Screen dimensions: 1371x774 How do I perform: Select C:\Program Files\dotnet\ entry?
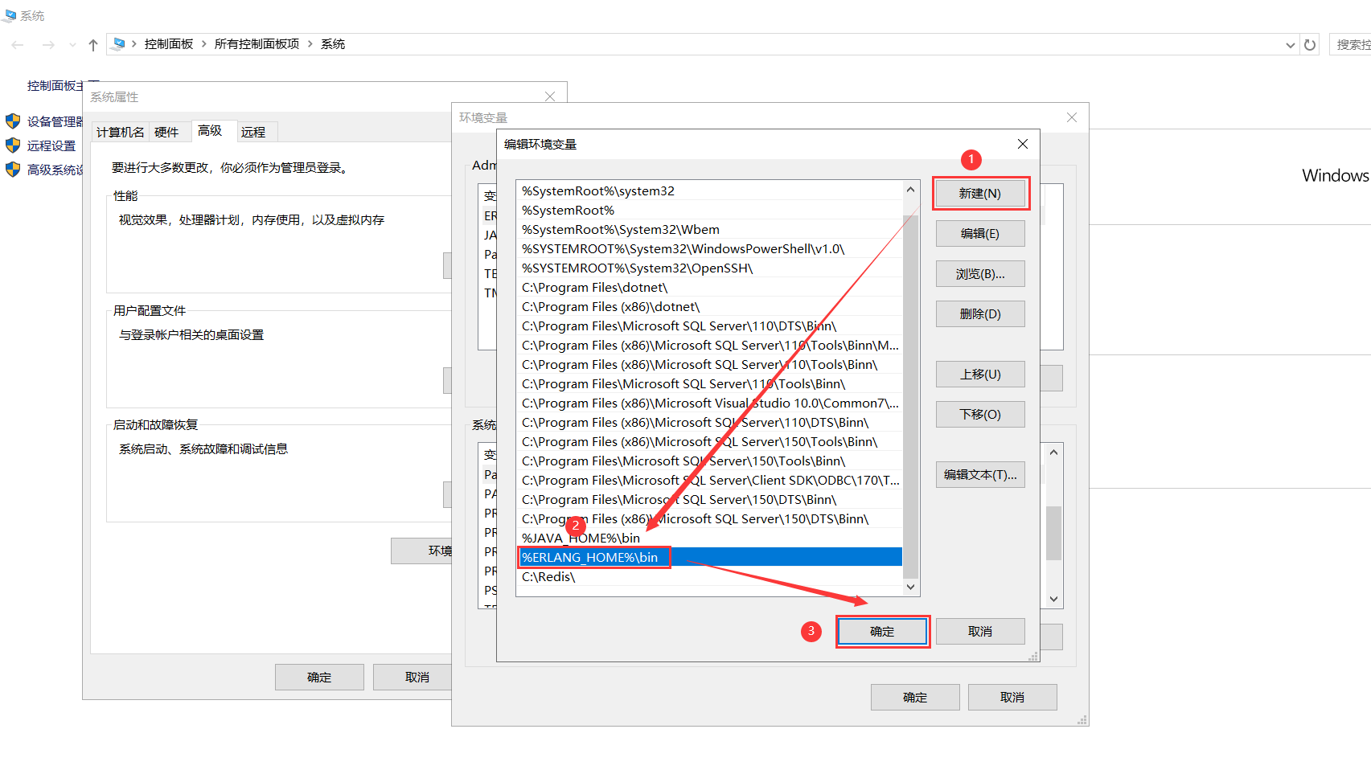tap(709, 288)
